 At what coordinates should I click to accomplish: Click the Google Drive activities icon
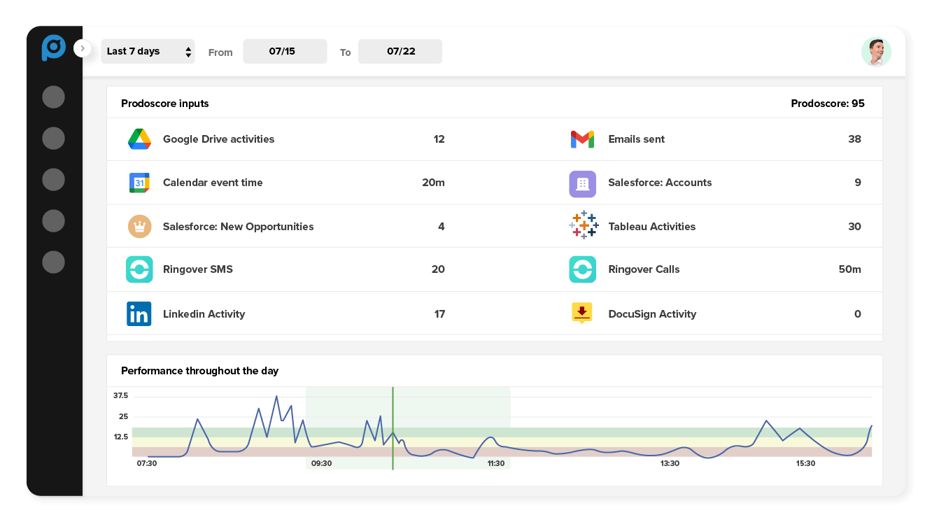139,139
